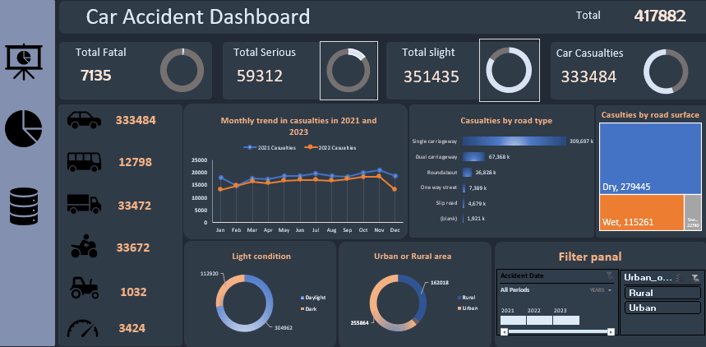
Task: Click the Total Serious value 59312
Action: (x=260, y=76)
